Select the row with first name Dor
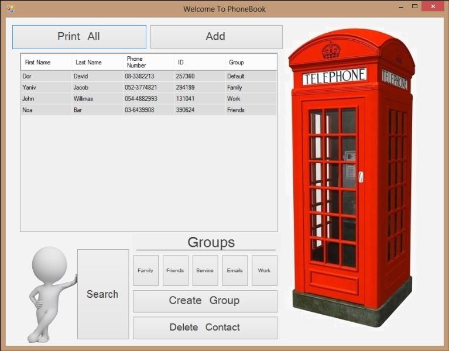 [149, 76]
